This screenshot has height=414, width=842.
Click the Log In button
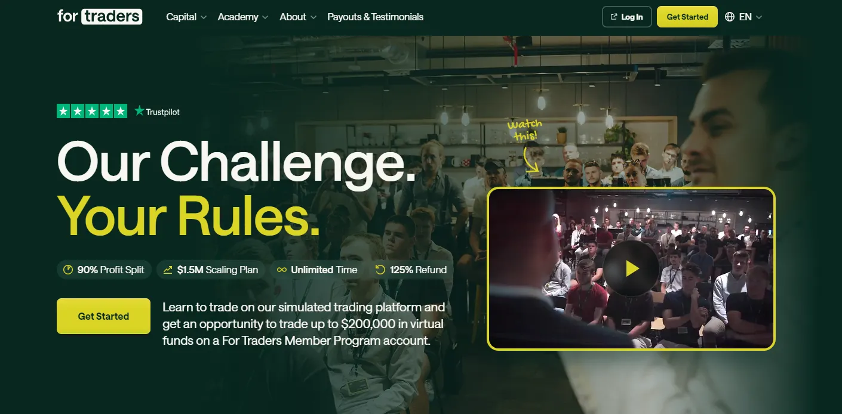(x=626, y=17)
